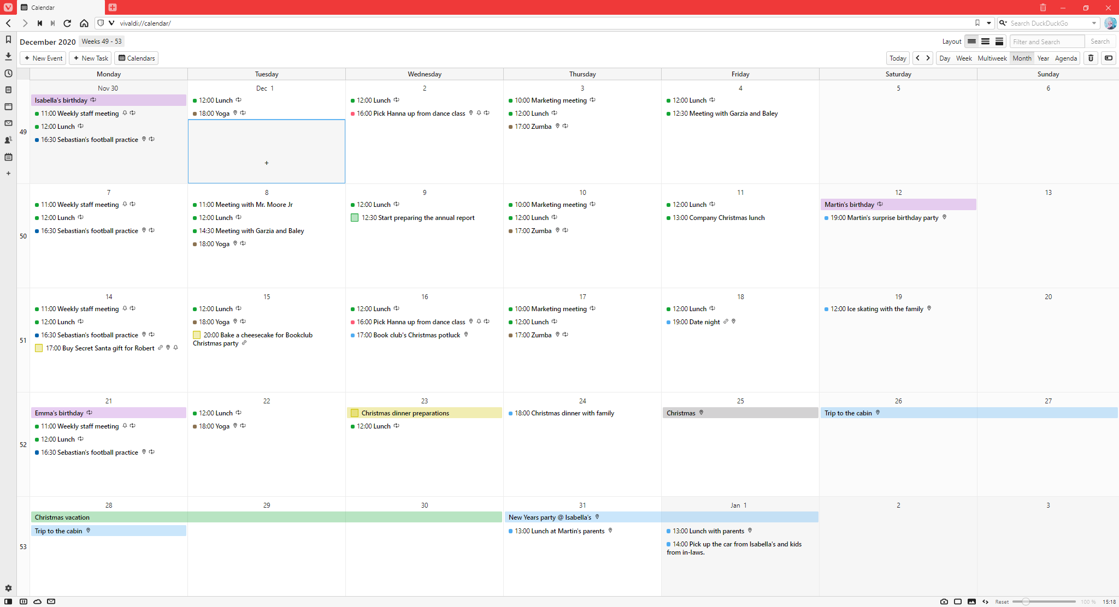This screenshot has height=607, width=1119.
Task: Select the Week view icon
Action: (x=963, y=58)
